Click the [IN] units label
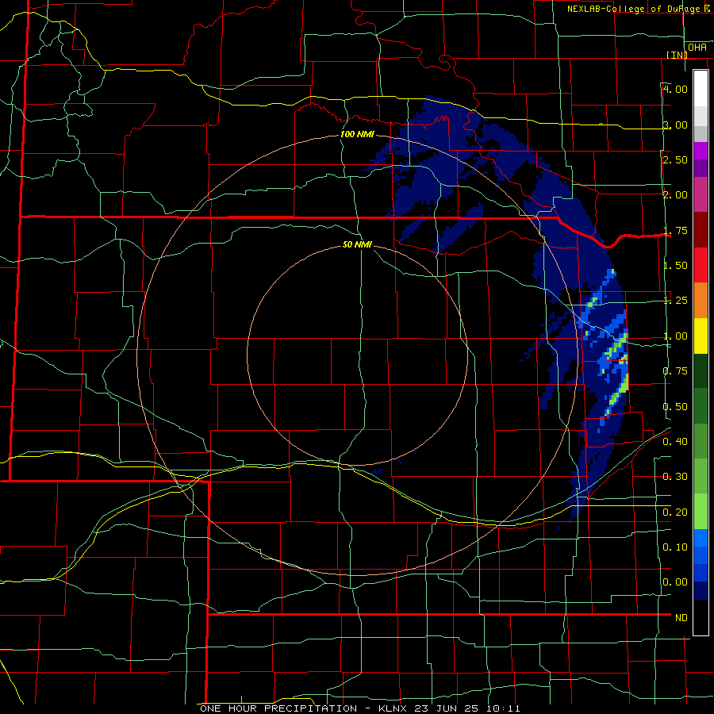714x714 pixels. coord(677,55)
